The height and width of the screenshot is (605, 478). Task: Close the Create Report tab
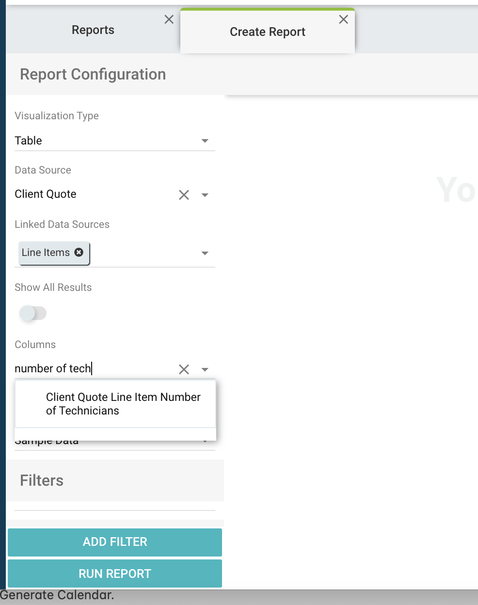coord(343,19)
